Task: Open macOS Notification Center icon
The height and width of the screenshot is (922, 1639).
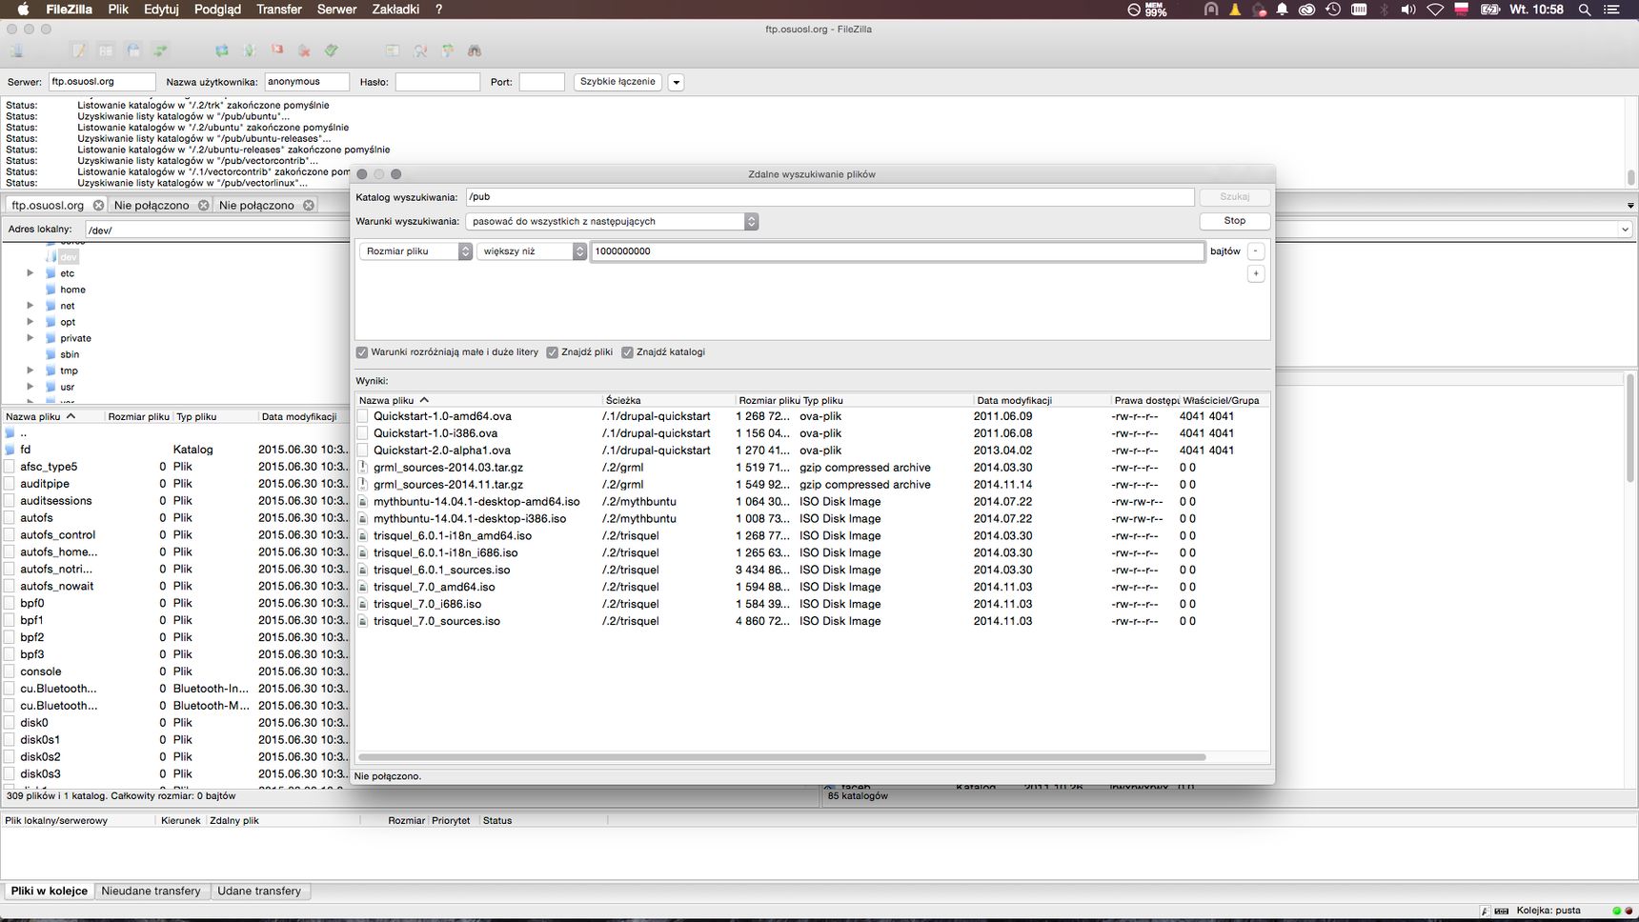Action: coord(1612,10)
